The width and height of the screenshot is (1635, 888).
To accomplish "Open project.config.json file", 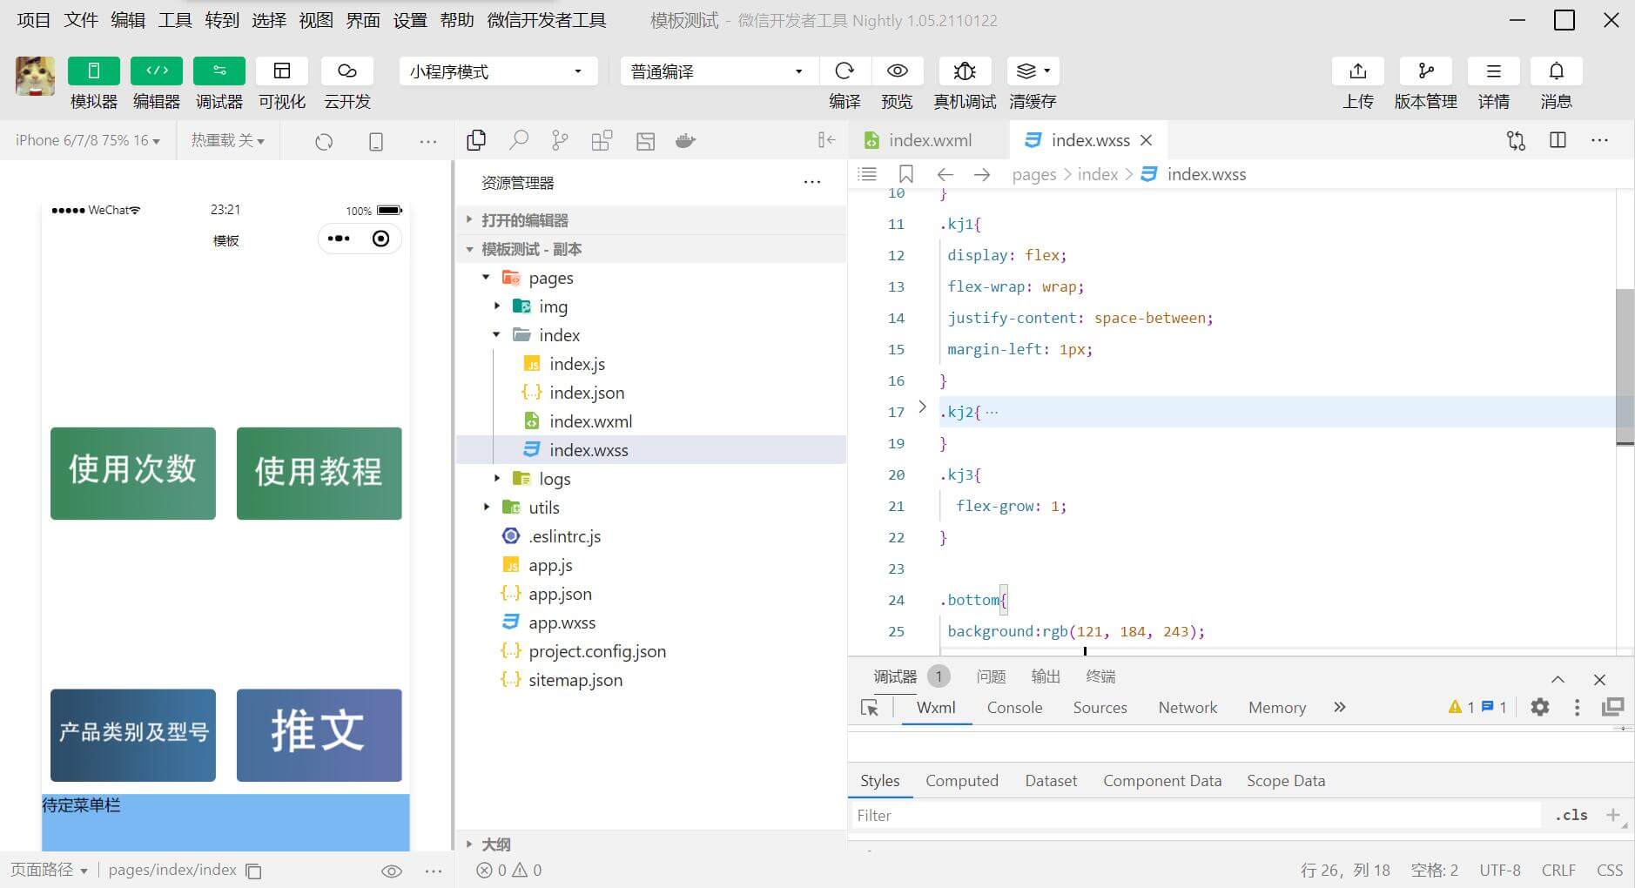I will coord(596,651).
